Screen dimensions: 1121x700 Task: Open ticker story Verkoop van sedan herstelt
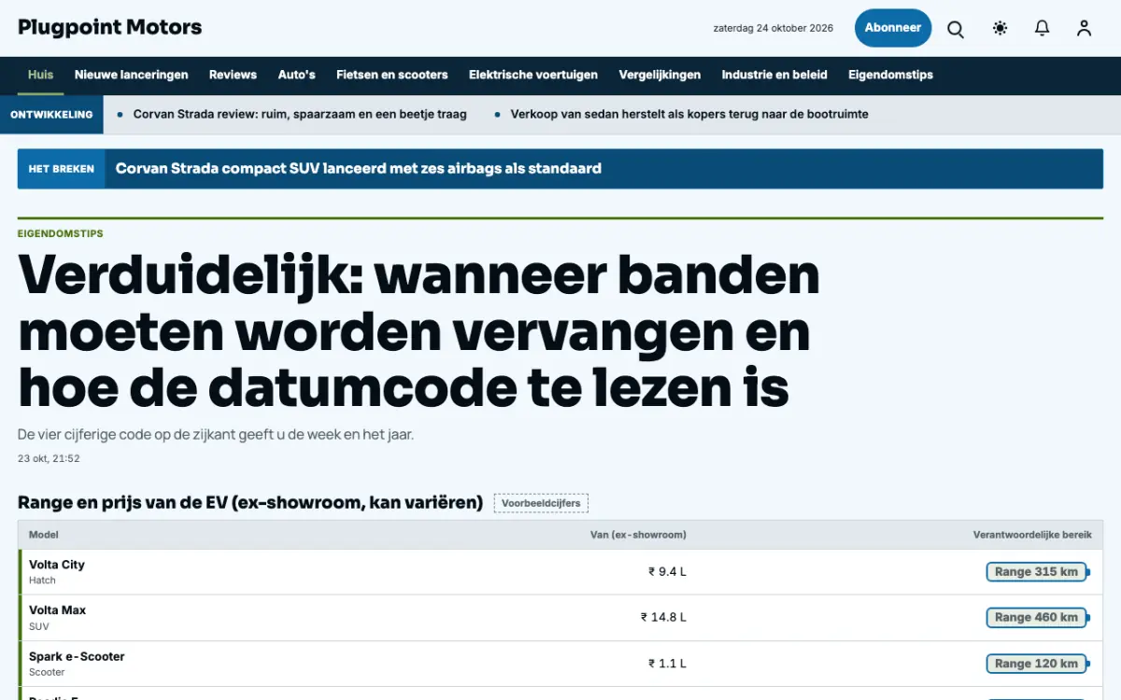(x=689, y=115)
